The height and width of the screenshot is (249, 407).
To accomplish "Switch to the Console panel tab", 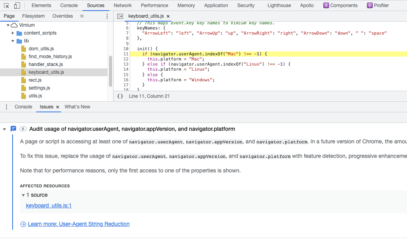I will [69, 5].
